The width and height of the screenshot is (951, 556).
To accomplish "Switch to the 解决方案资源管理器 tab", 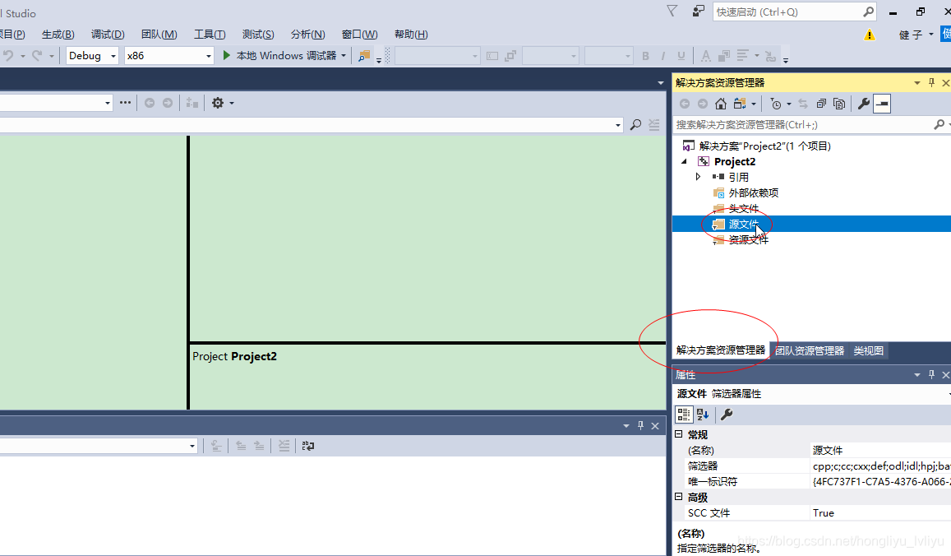I will point(721,350).
